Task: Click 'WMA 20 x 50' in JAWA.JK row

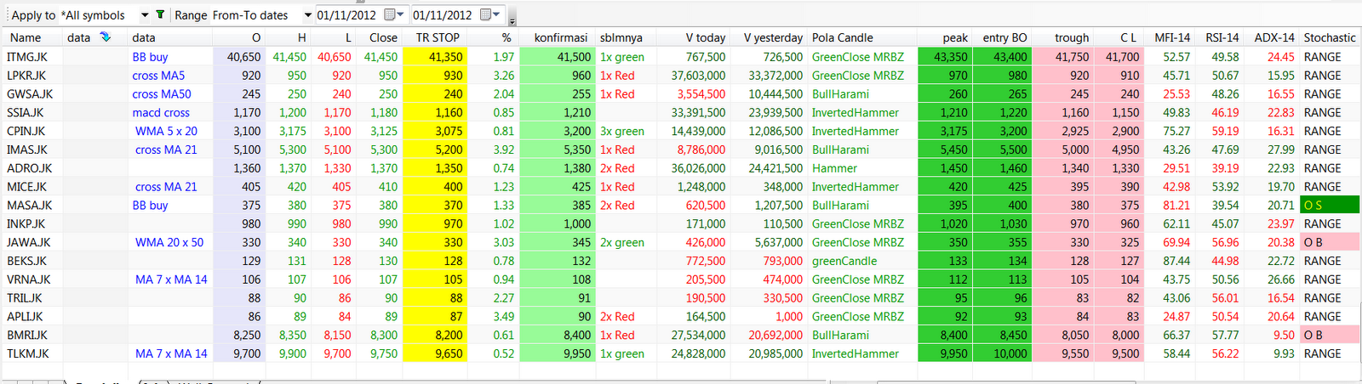Action: 169,242
